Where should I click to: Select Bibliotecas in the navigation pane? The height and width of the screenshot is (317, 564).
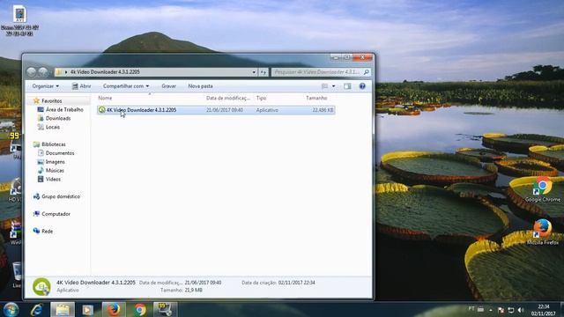point(53,144)
